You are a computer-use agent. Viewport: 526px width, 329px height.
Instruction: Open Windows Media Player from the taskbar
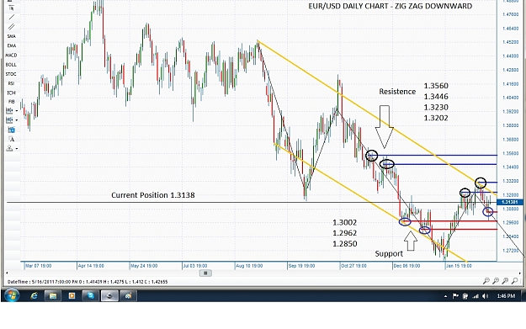tap(72, 296)
